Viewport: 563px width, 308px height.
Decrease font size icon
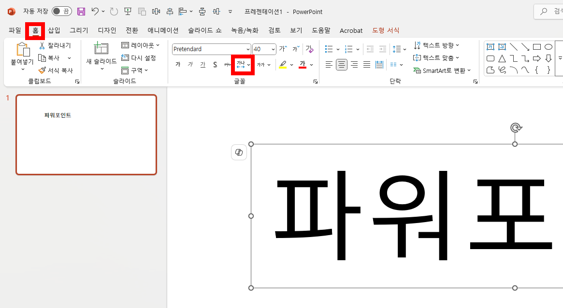coord(295,49)
